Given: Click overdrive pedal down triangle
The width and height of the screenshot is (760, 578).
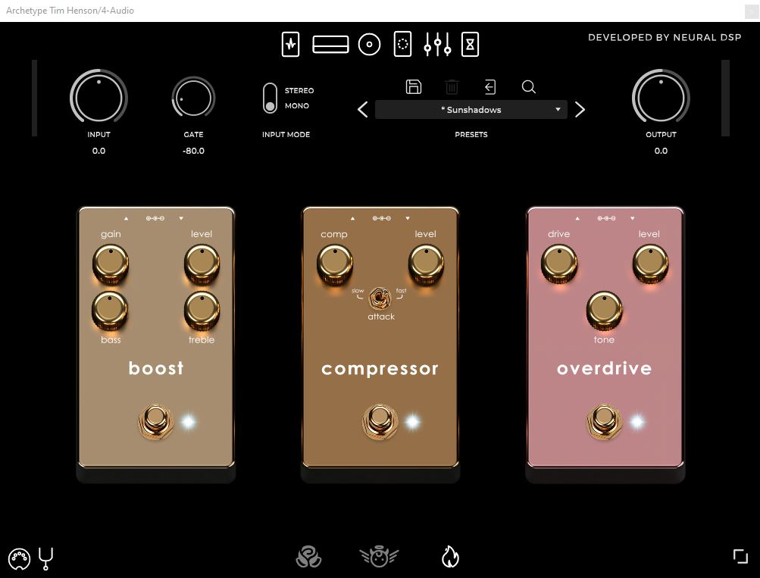Looking at the screenshot, I should click(x=633, y=218).
